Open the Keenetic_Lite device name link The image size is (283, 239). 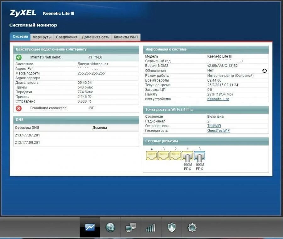click(x=218, y=99)
